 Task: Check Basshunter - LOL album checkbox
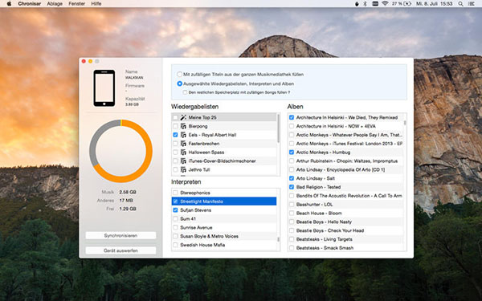pos(292,204)
